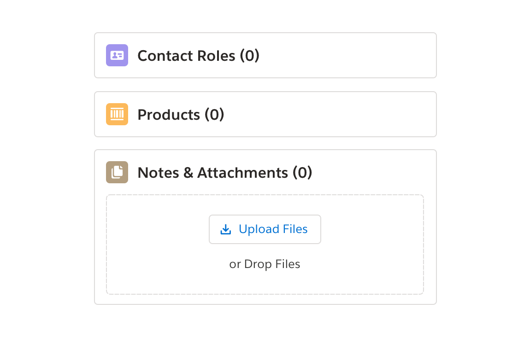Screen dimensions: 530x338
Task: Click the orange Products icon
Action: (x=117, y=114)
